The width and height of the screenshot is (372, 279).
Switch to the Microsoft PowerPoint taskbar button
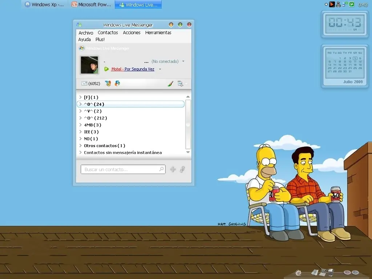92,4
